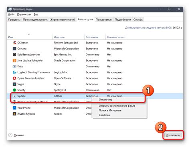The image size is (190, 147).
Task: Click the Меньше link
Action: (19, 135)
